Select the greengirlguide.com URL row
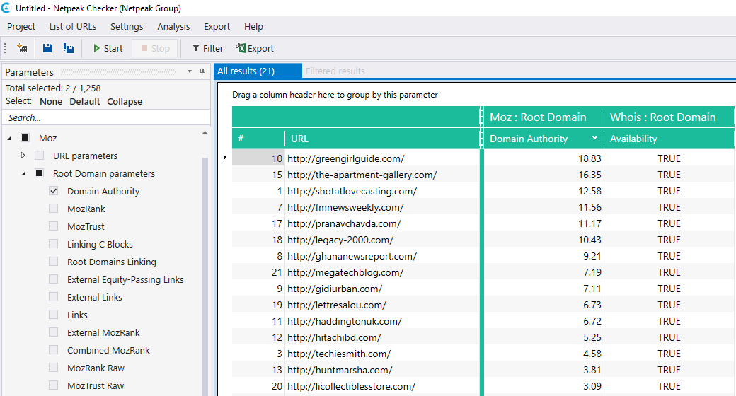The width and height of the screenshot is (736, 396). (x=382, y=158)
